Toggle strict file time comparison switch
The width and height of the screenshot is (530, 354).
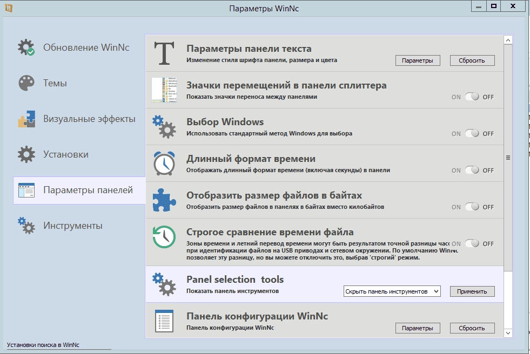472,244
